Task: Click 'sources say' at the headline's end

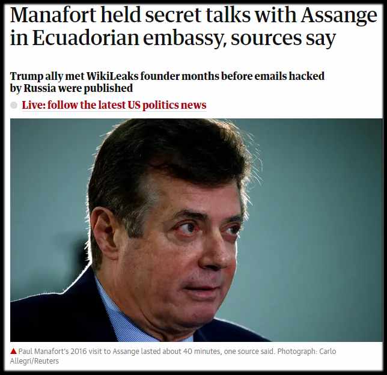Action: pos(284,40)
